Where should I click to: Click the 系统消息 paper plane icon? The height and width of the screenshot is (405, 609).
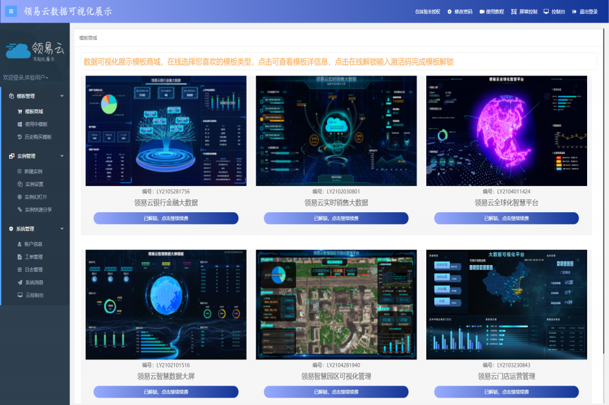coord(19,282)
